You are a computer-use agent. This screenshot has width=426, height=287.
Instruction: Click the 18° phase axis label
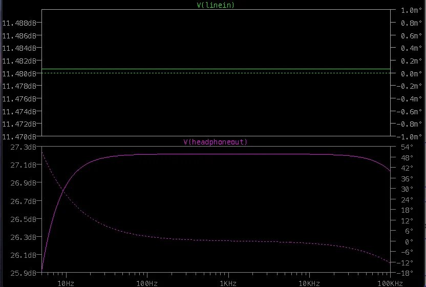(407, 210)
